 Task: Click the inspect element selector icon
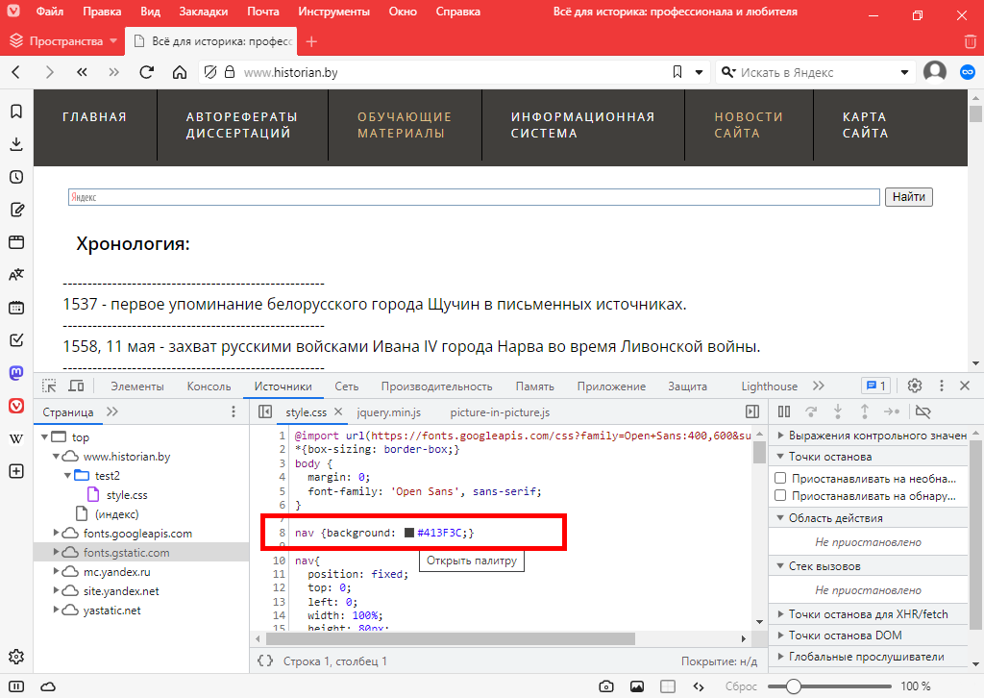click(49, 386)
